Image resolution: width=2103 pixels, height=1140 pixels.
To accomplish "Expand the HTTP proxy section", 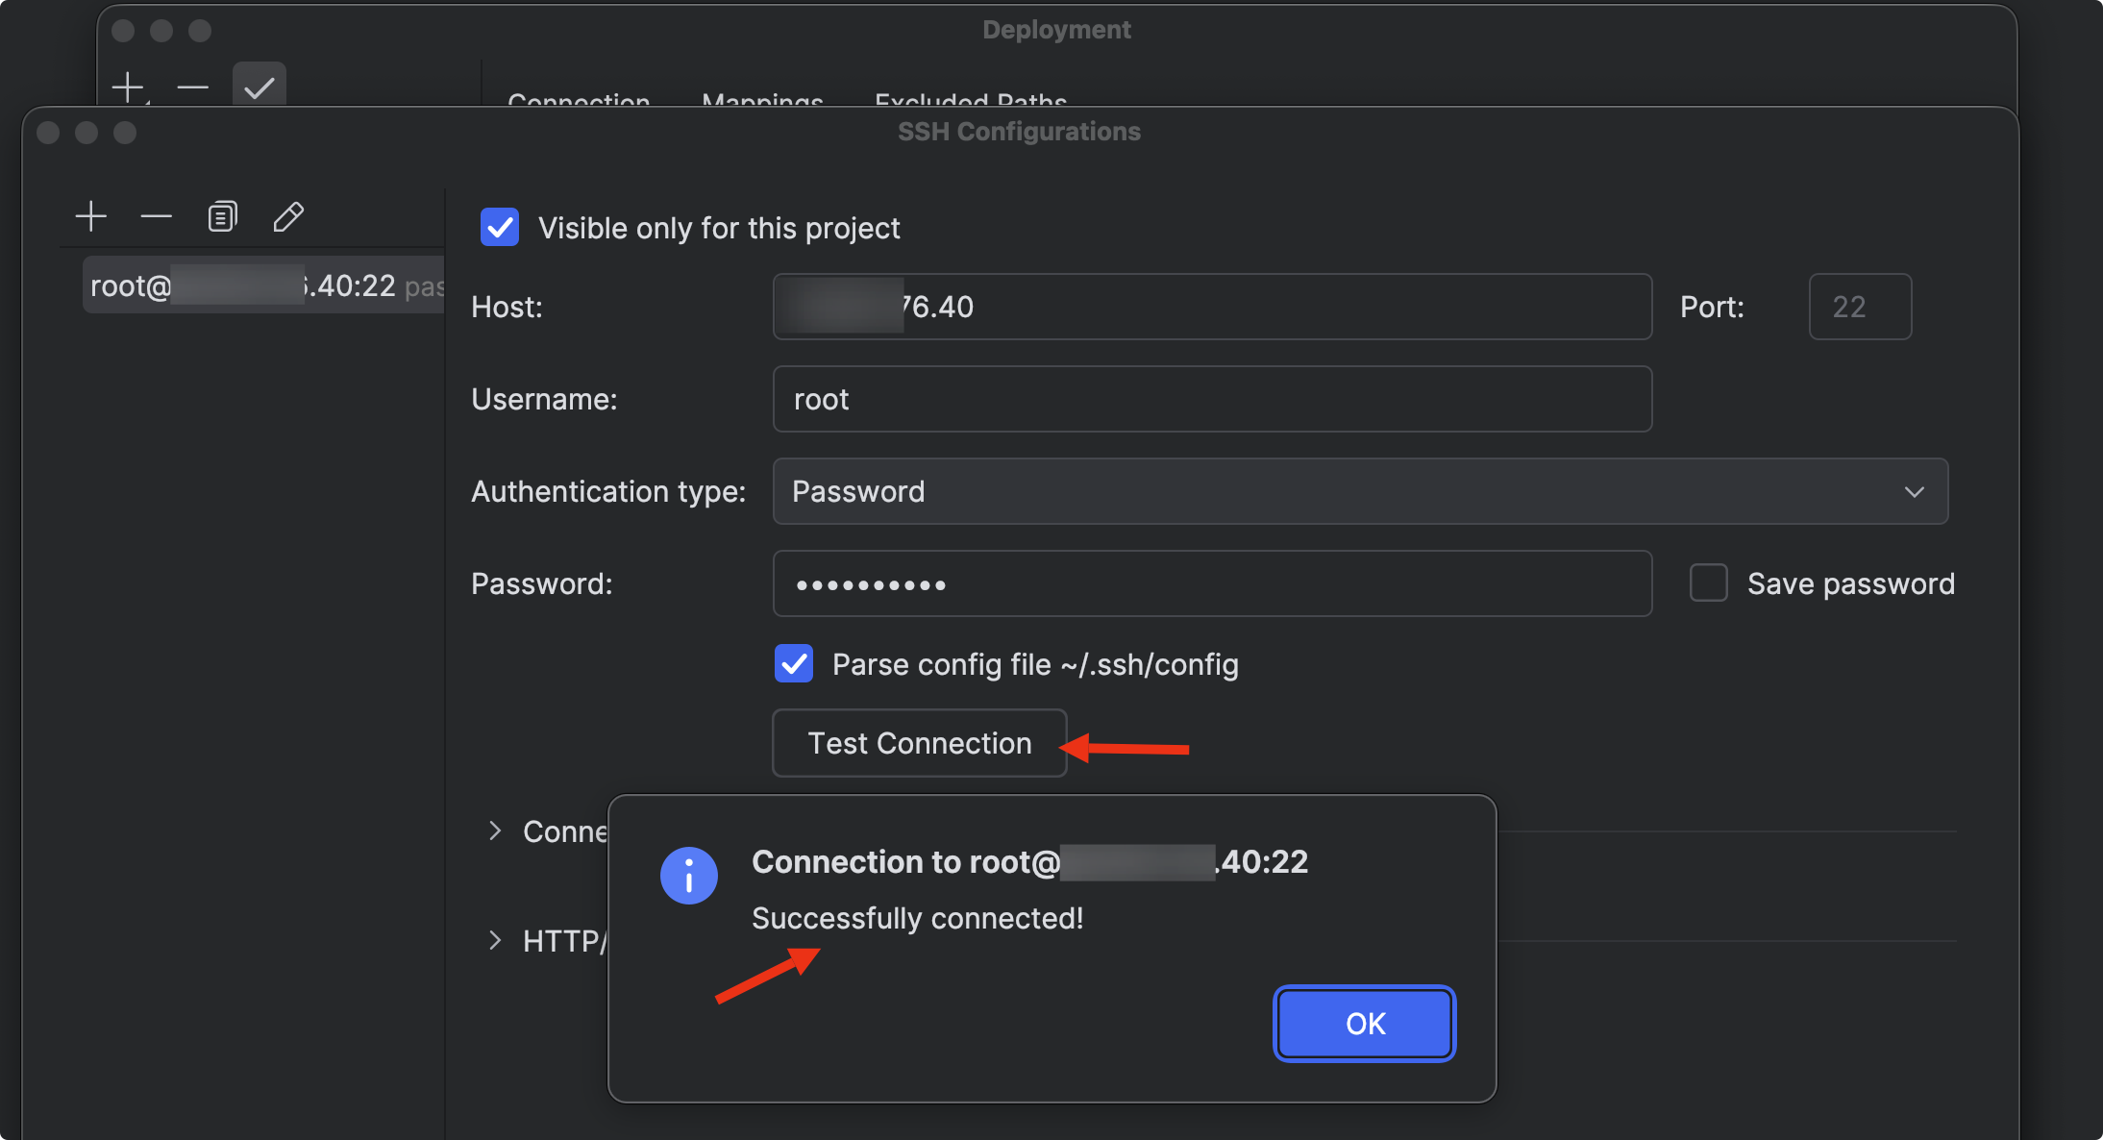I will coord(495,940).
